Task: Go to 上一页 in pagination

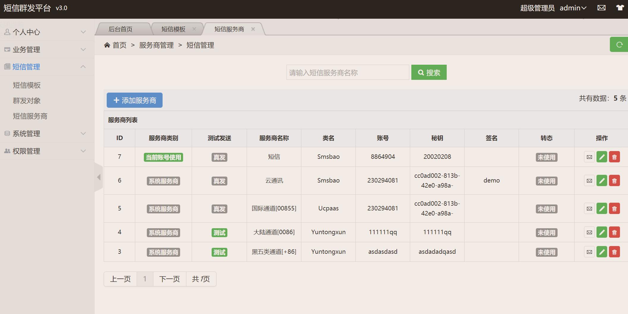Action: pos(120,279)
